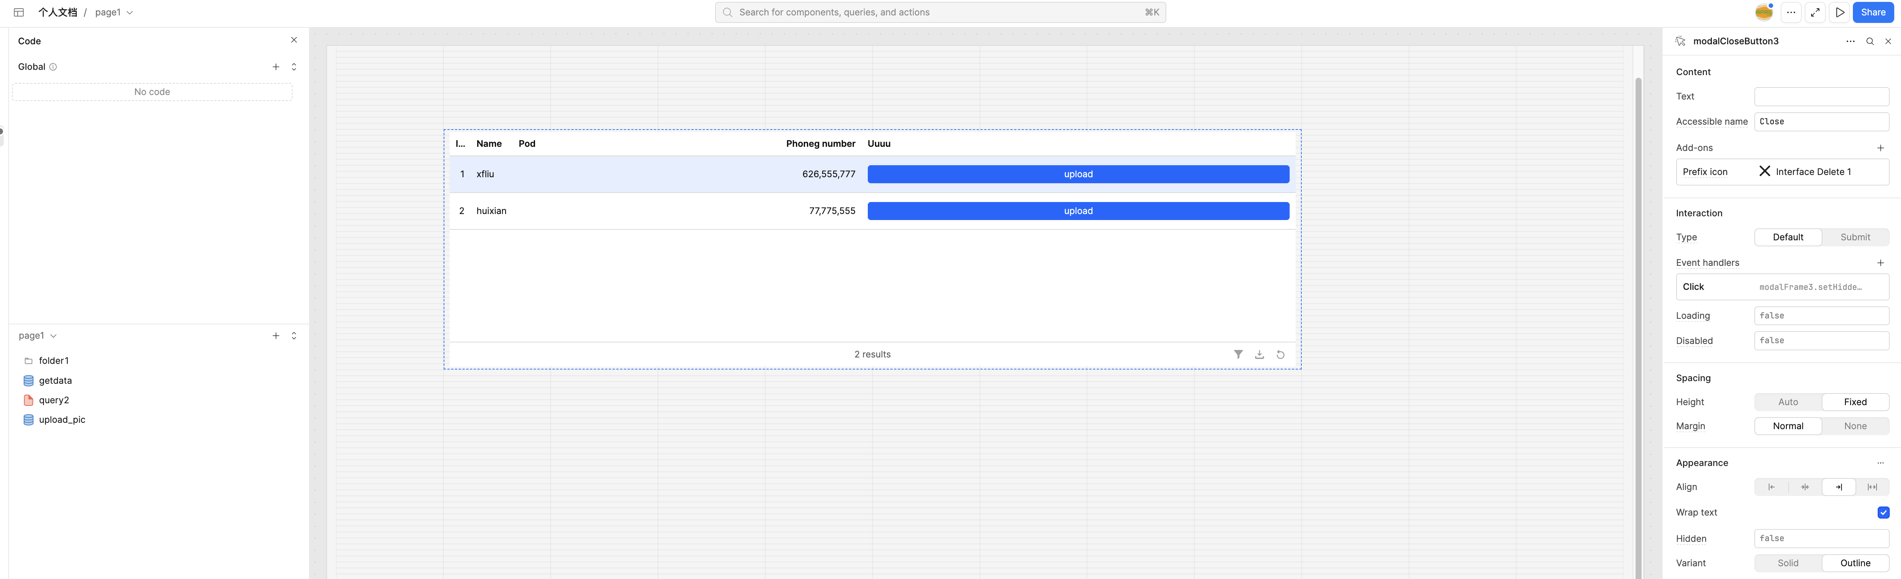Close the inspector panel
This screenshot has width=1901, height=579.
(x=1889, y=41)
